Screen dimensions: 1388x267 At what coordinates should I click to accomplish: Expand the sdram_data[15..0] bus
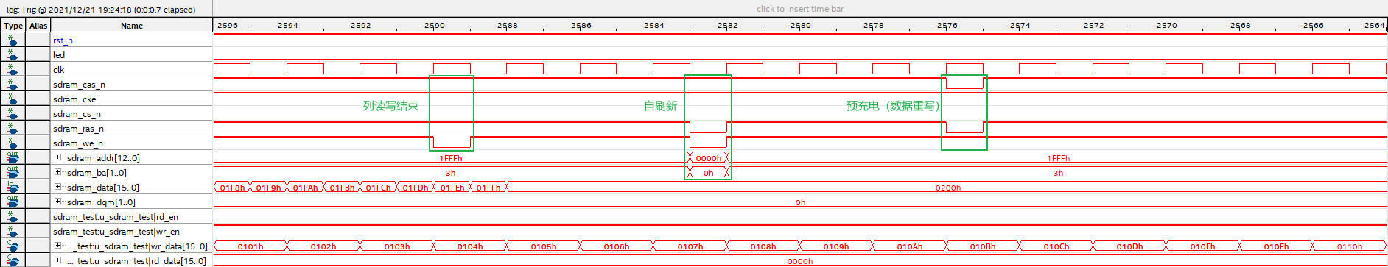[57, 187]
